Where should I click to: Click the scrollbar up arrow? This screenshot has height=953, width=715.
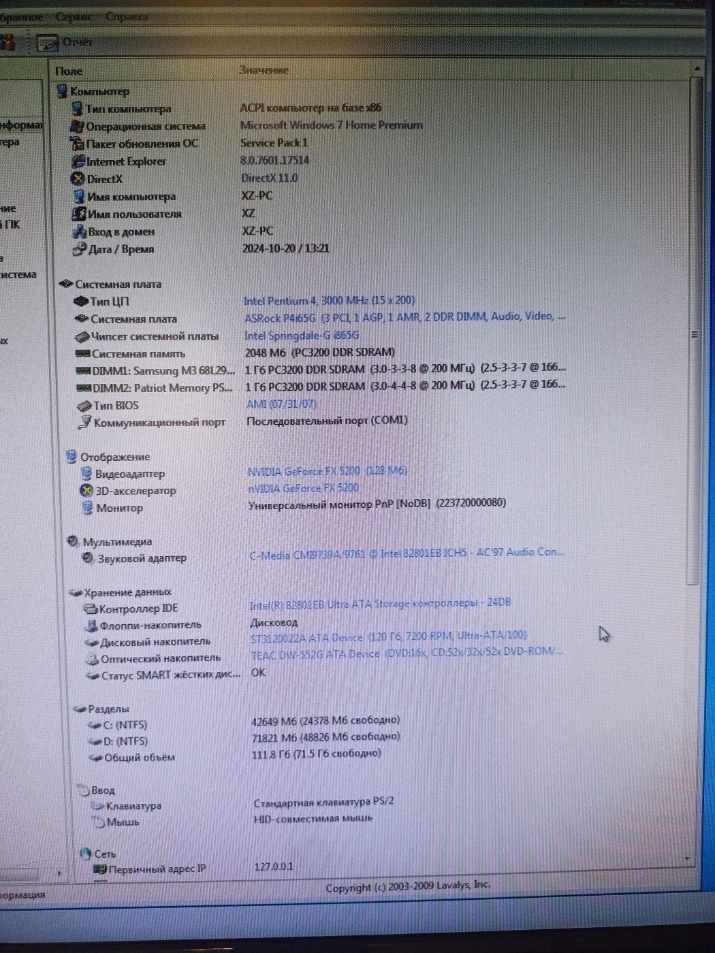point(697,69)
